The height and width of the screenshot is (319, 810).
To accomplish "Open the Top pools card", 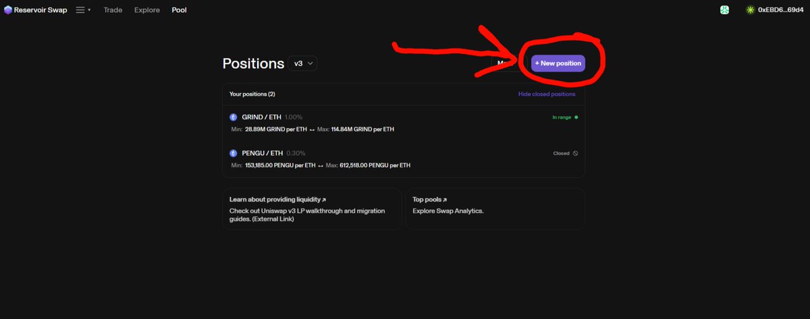I will tap(495, 209).
